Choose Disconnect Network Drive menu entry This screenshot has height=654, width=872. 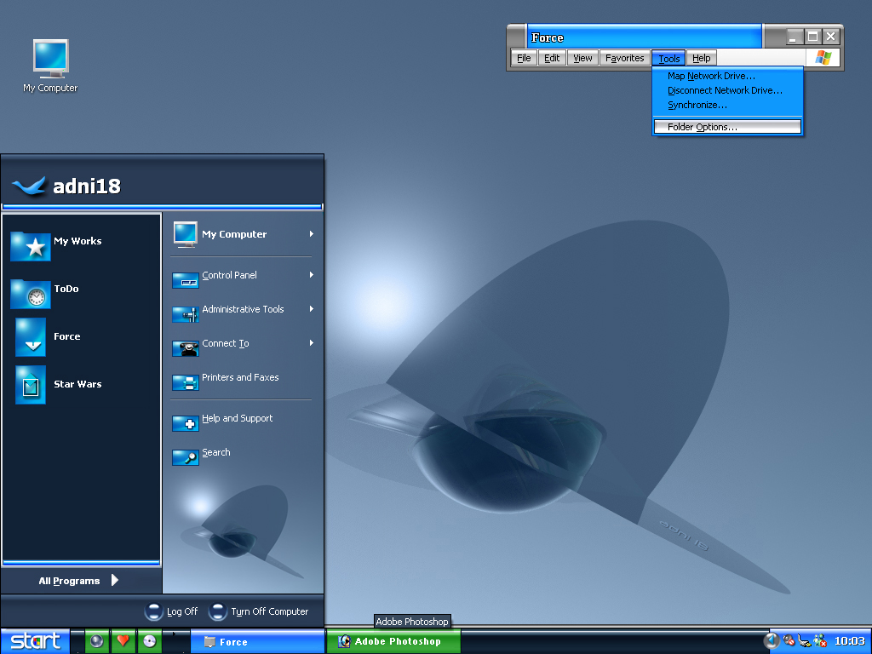(727, 90)
